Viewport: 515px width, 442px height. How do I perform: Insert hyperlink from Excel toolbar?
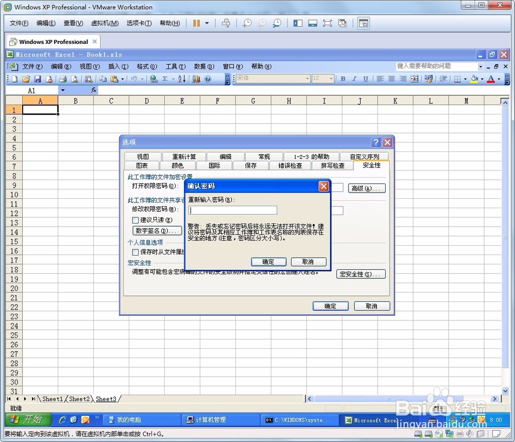click(153, 79)
